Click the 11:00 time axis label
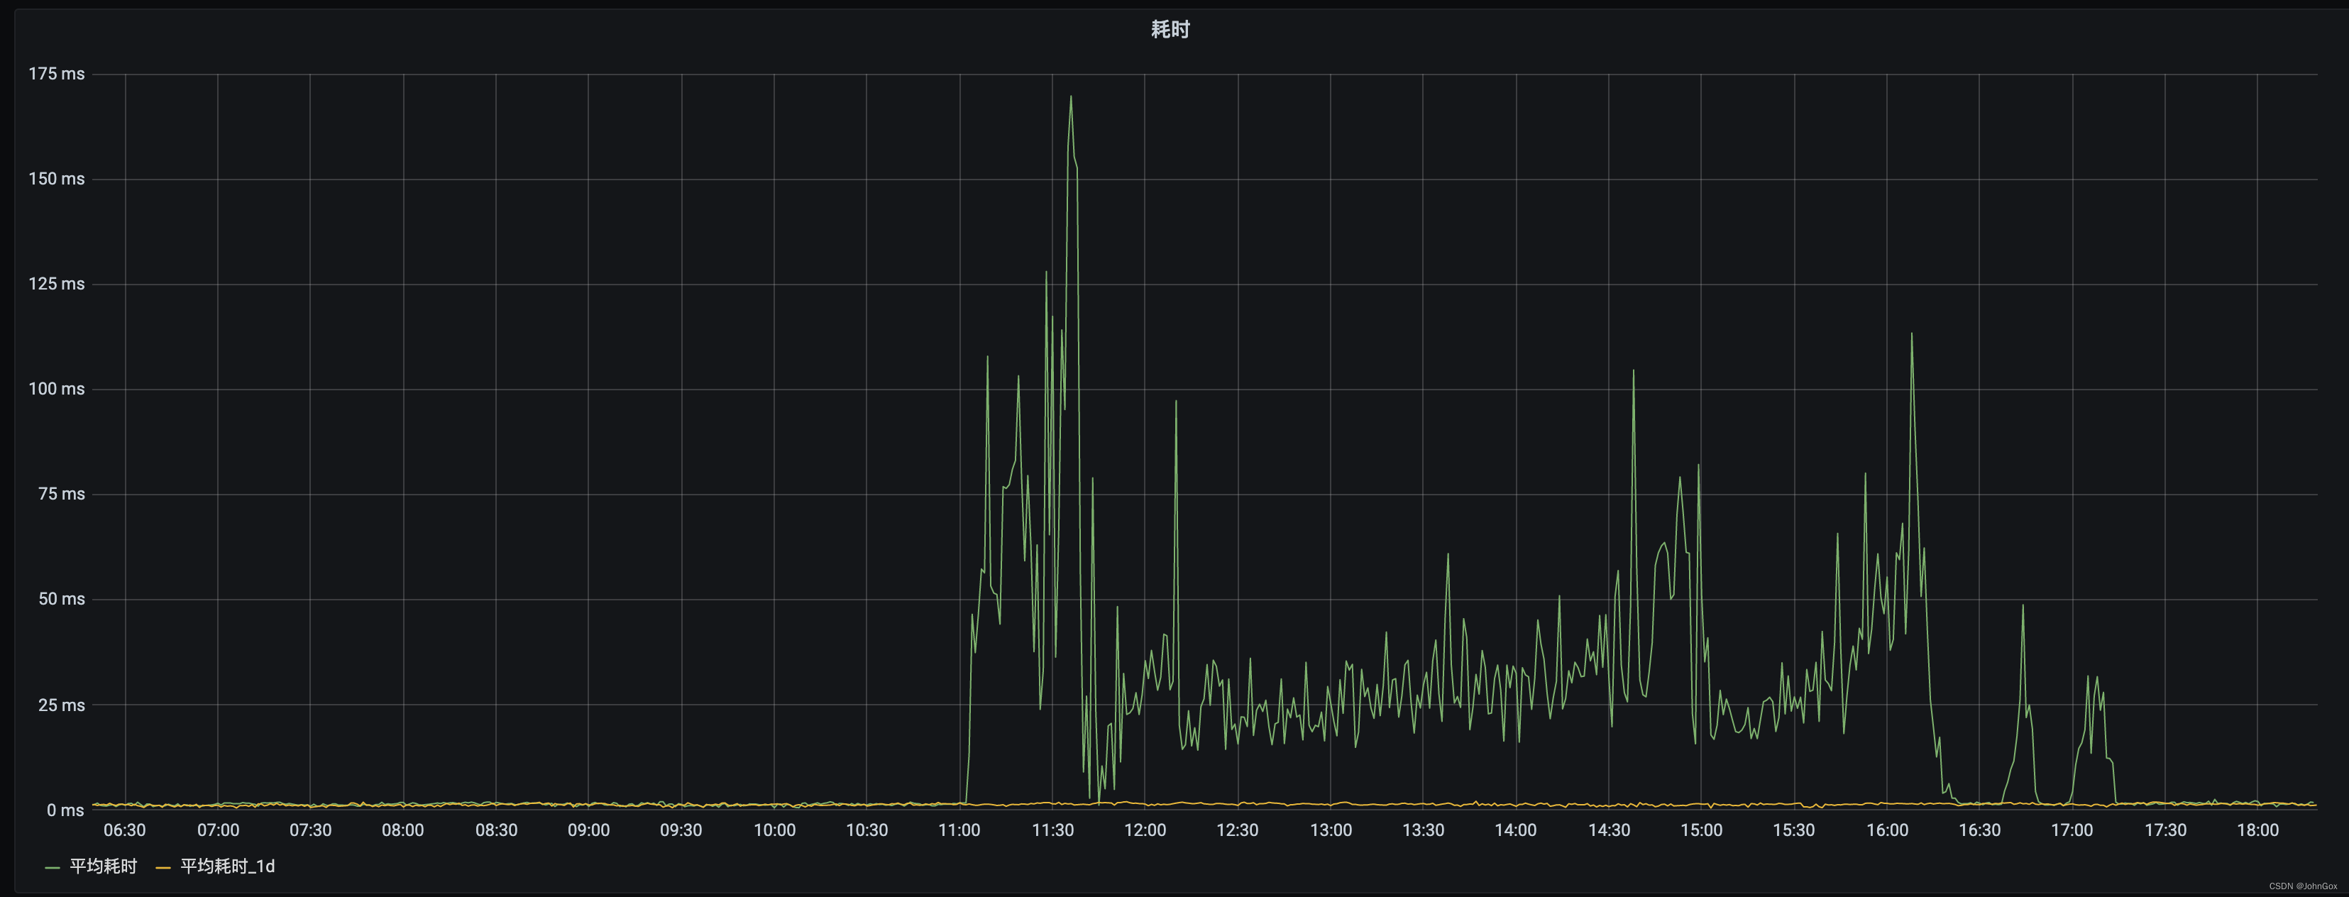 959,830
